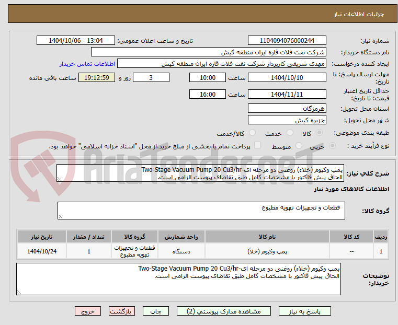The image size is (398, 325).
Task: Click the کد کالا column header
Action: [x=351, y=237]
